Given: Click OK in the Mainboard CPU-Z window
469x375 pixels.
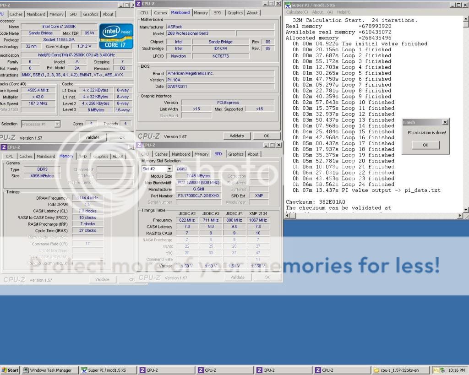Looking at the screenshot, I should [x=267, y=136].
